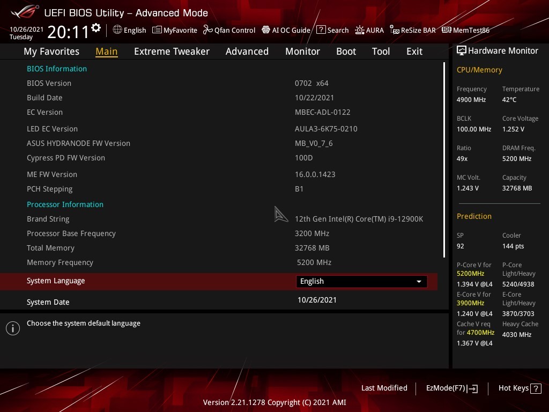Image resolution: width=549 pixels, height=412 pixels.
Task: Click Cypress PD FW Version value 100D
Action: tap(304, 158)
